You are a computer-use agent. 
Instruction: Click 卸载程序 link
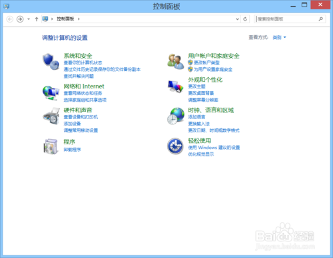click(x=72, y=150)
